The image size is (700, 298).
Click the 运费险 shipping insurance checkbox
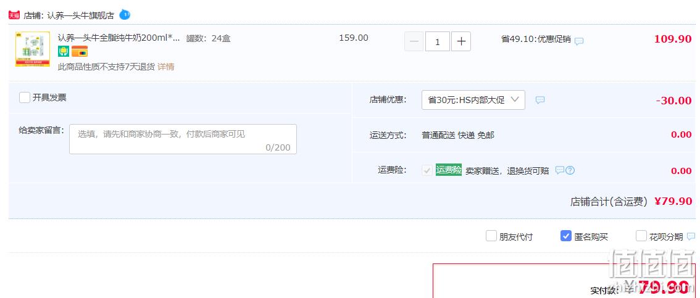coord(427,170)
